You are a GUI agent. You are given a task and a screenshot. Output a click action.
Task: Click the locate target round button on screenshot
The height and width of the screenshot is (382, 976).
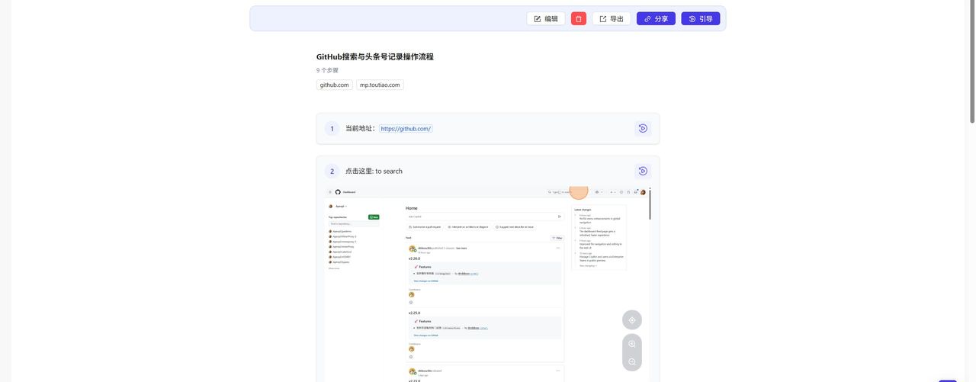[x=632, y=320]
